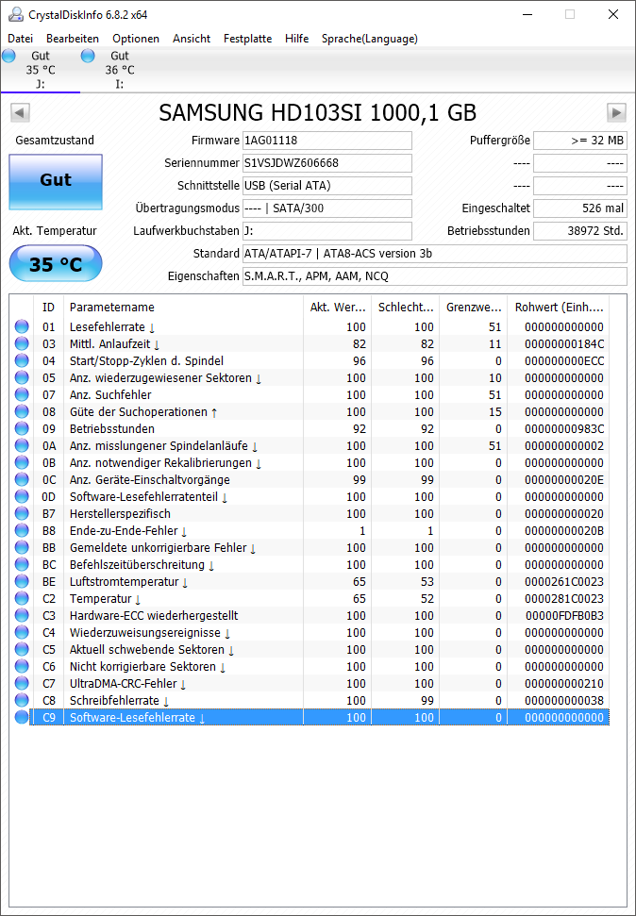The width and height of the screenshot is (636, 916).
Task: Click status icon of wiederzugewiesener Sektoren row
Action: 22,378
